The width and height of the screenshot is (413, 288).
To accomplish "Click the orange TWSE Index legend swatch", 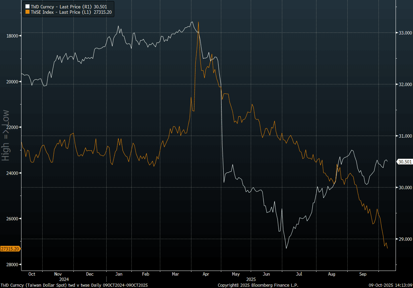I will [x=27, y=12].
